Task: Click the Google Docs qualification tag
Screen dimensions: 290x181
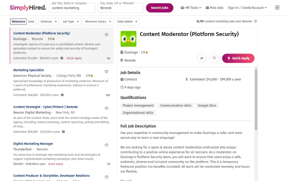Action: coord(207,105)
